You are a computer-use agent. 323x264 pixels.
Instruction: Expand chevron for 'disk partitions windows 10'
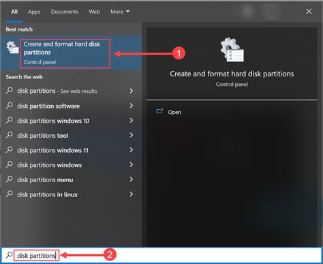click(x=132, y=120)
